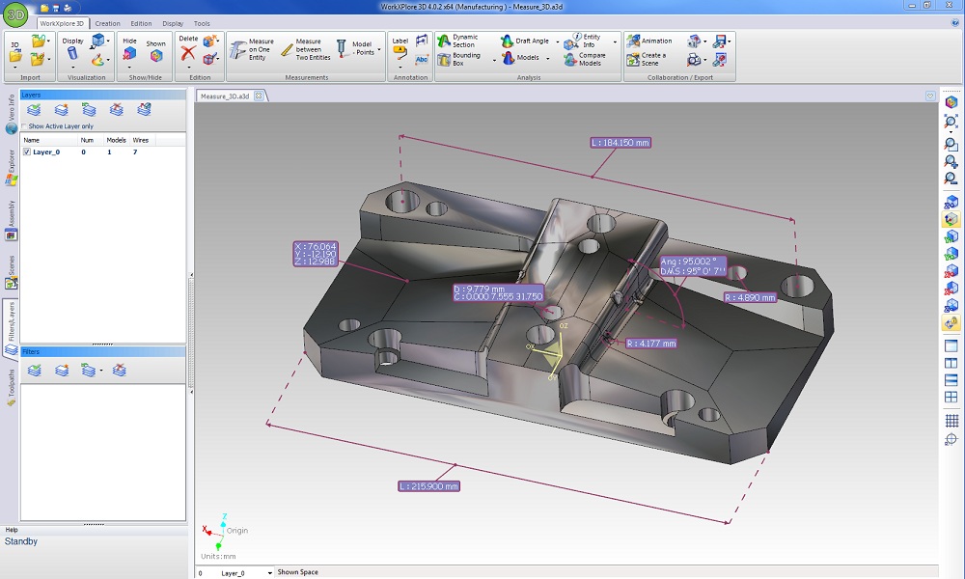965x579 pixels.
Task: Open the Dynamic Section analysis tool
Action: [x=456, y=41]
